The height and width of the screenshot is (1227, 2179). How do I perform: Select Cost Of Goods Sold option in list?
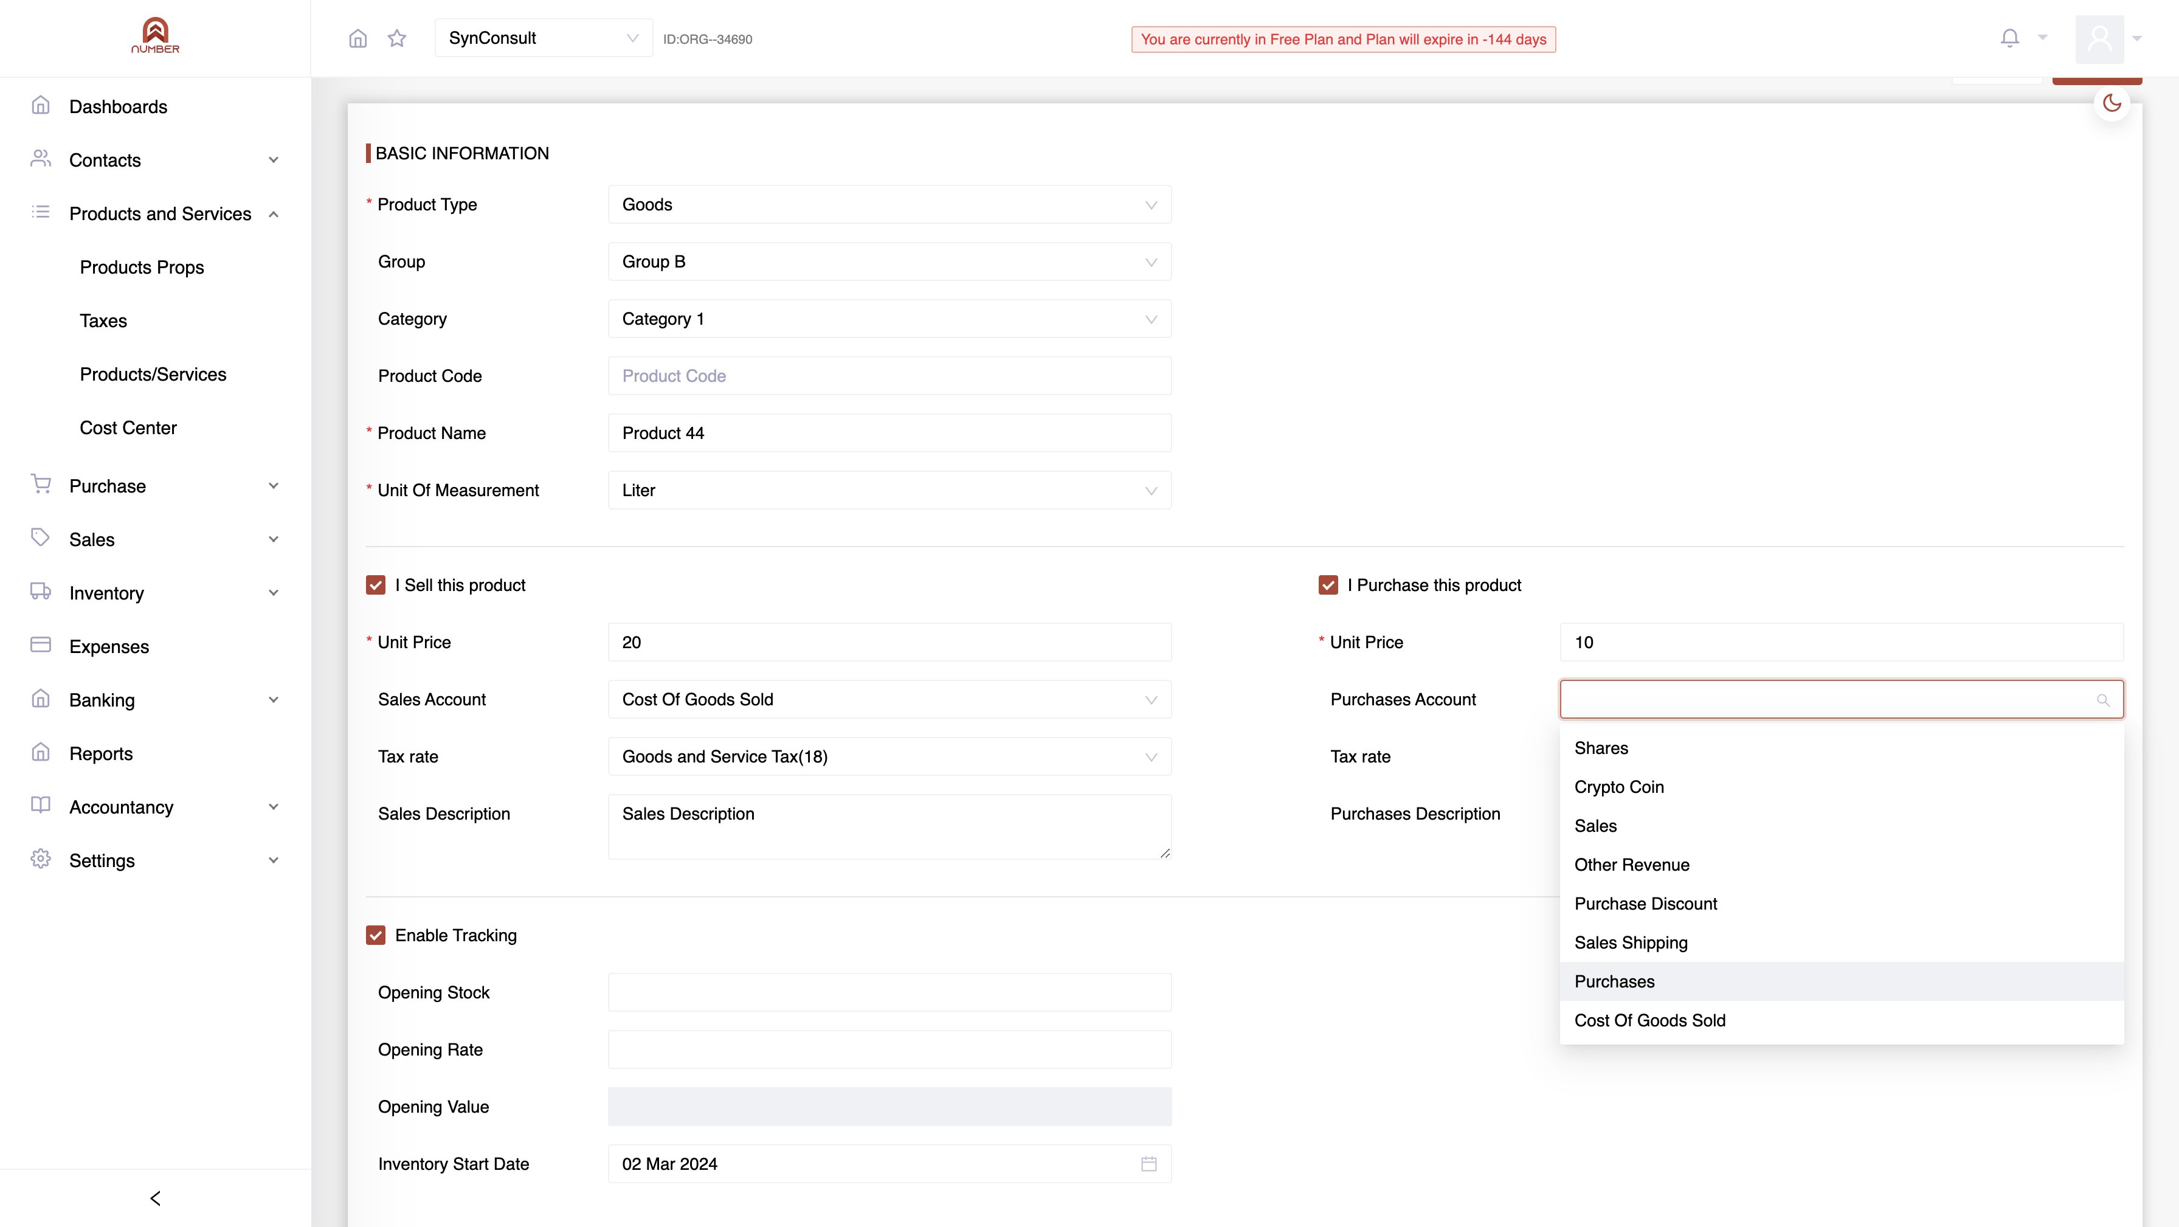point(1842,1020)
